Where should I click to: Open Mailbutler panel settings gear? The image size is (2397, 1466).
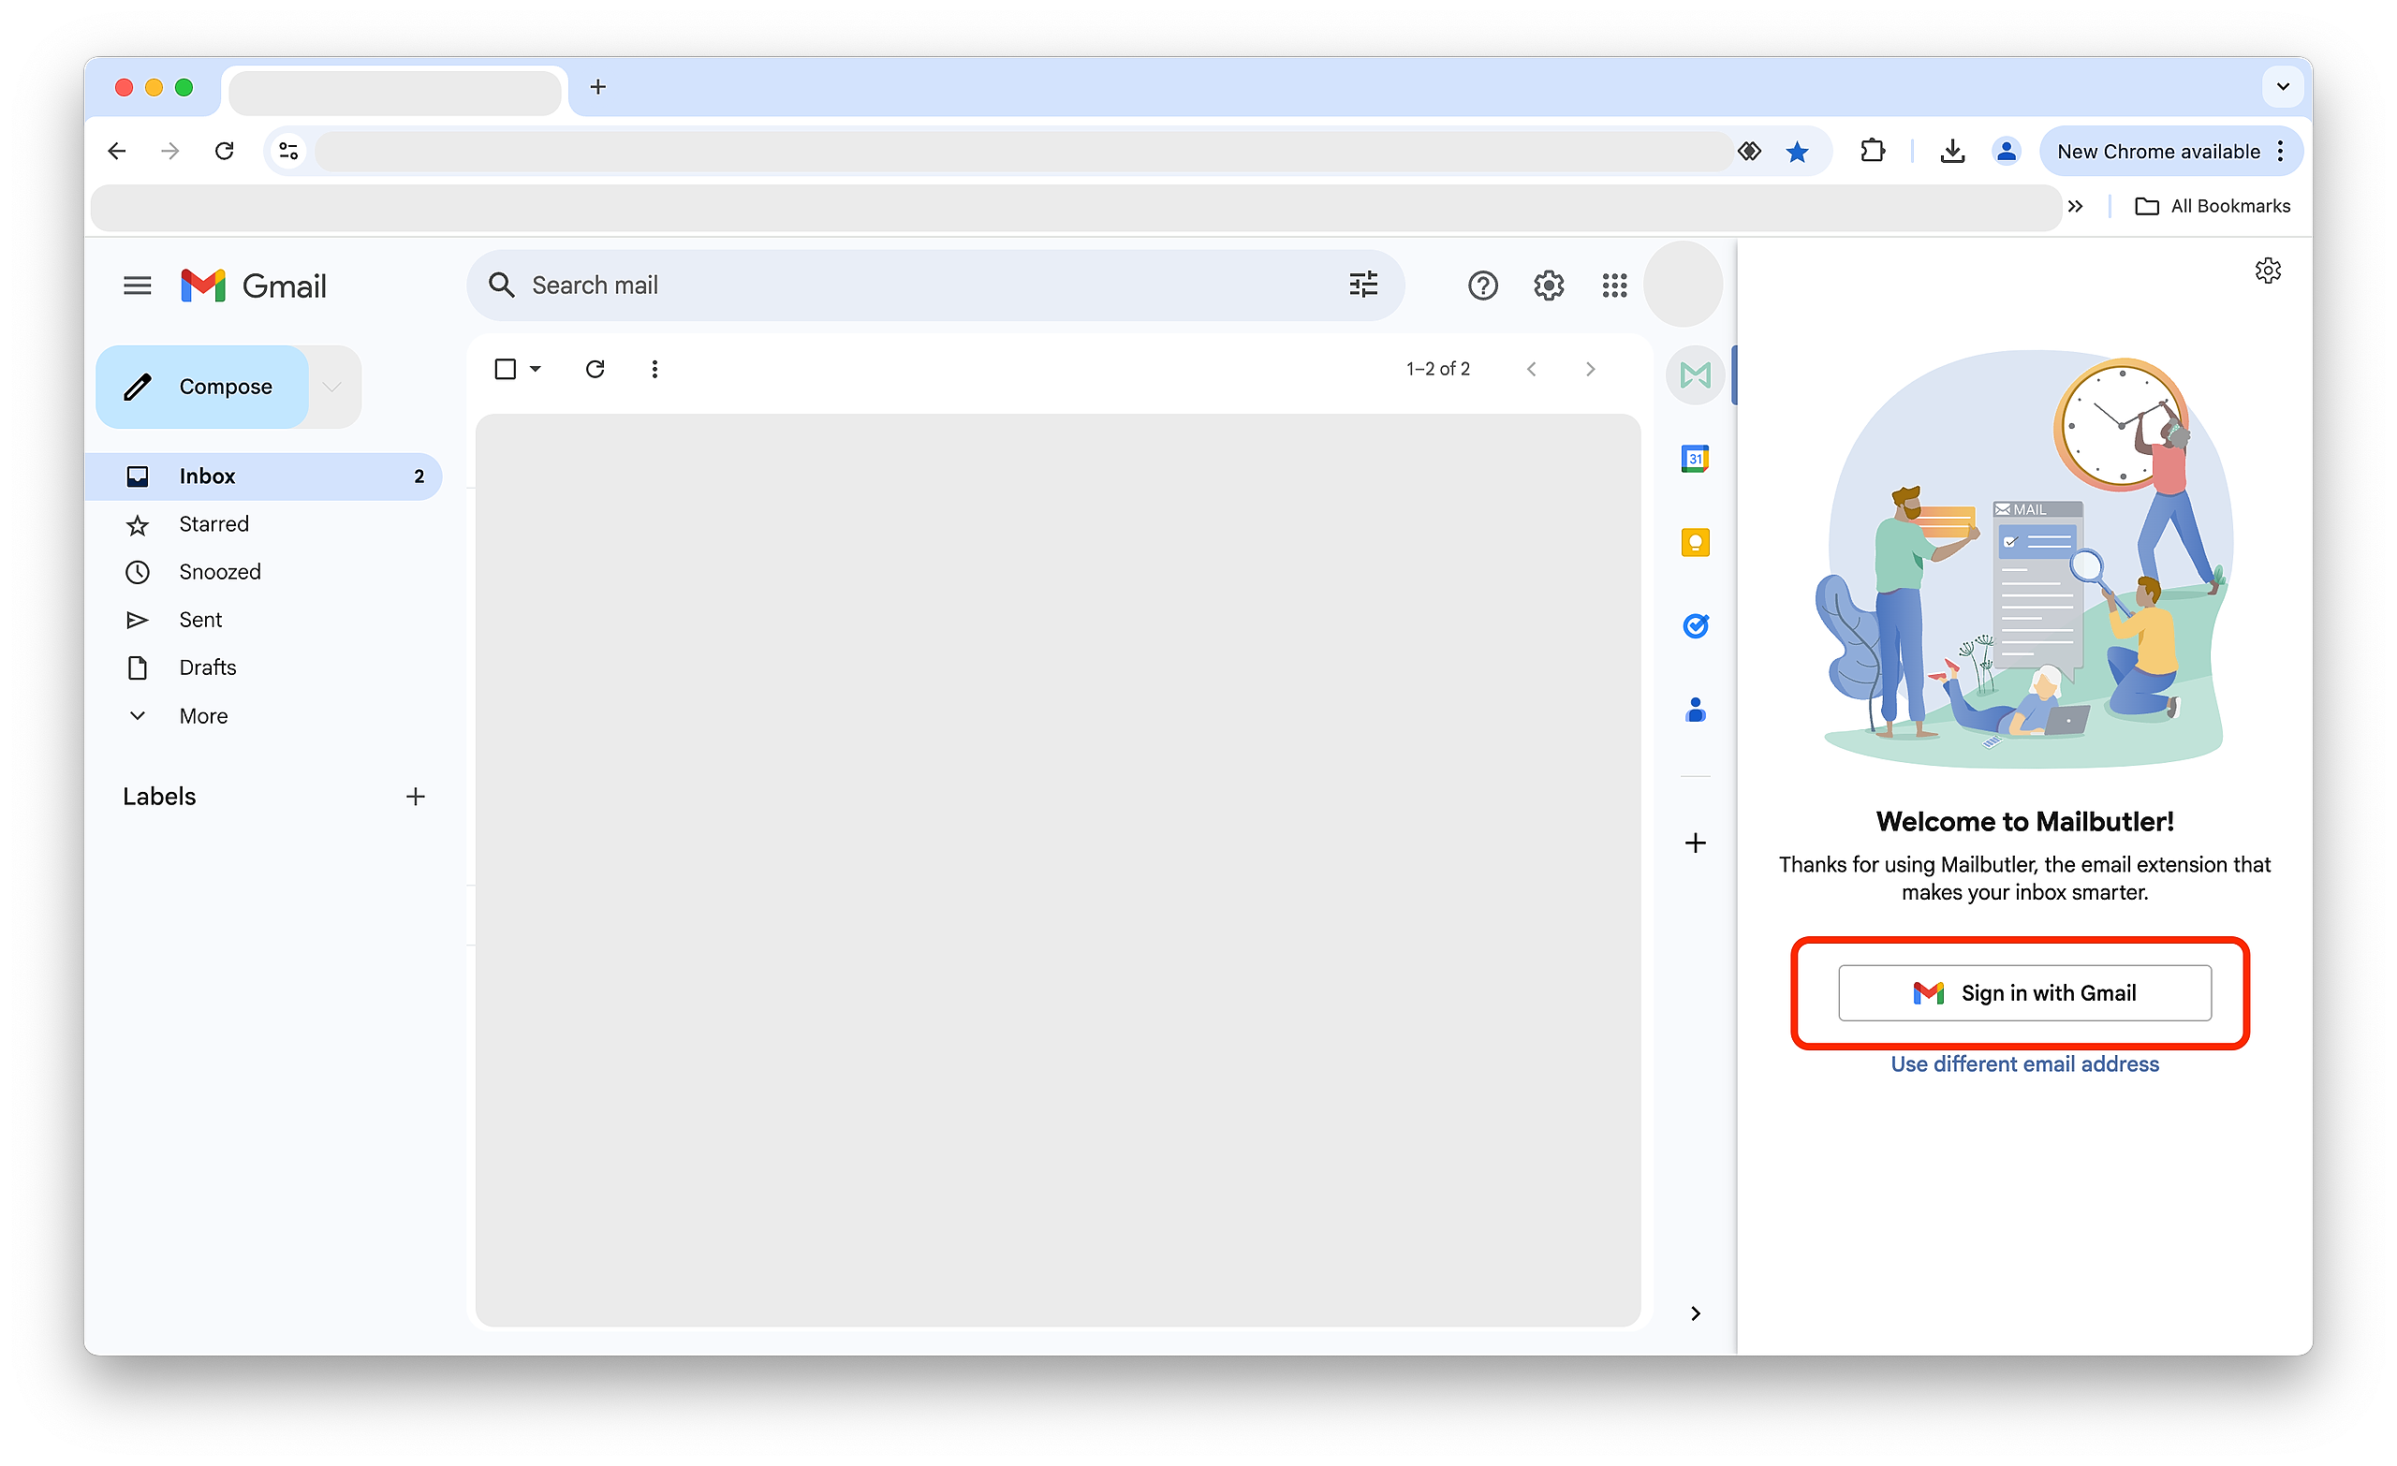pos(2267,271)
